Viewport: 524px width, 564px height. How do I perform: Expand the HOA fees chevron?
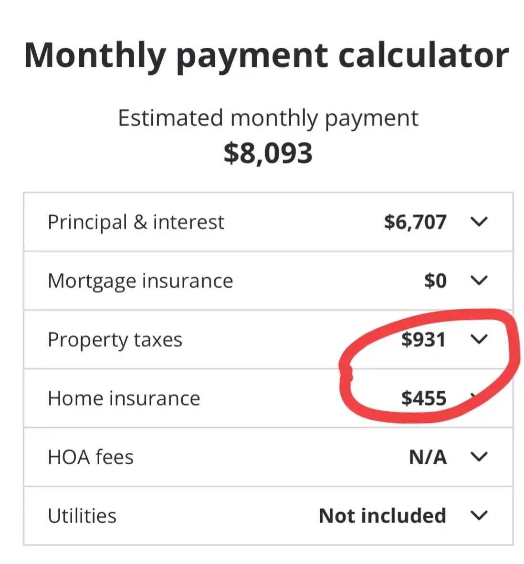pos(479,457)
